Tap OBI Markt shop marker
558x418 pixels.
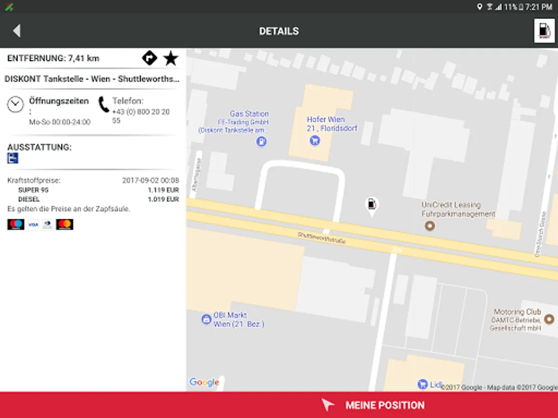click(x=206, y=319)
